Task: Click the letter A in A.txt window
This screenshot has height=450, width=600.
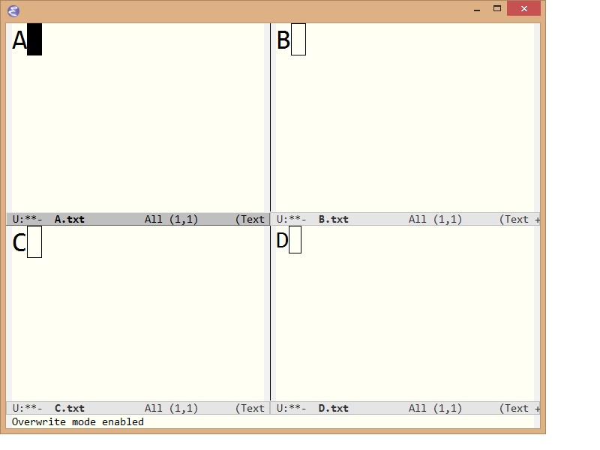Action: tap(19, 40)
